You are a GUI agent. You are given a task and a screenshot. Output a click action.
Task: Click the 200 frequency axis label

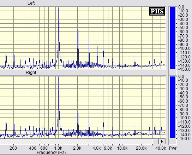pyautogui.click(x=13, y=148)
